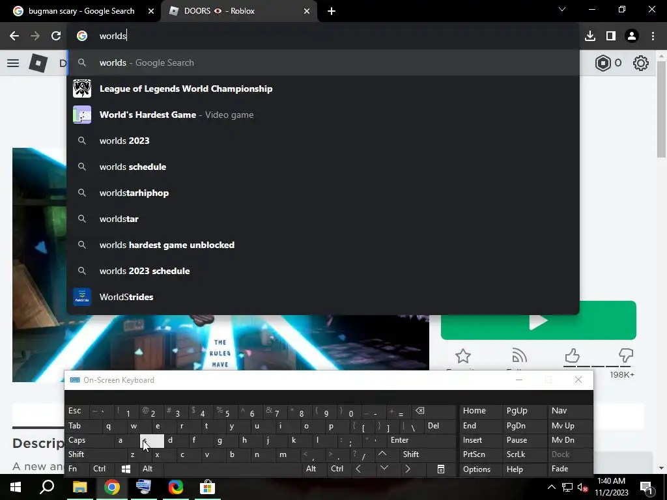This screenshot has height=500, width=667.
Task: Click muted volume icon in tray
Action: pos(583,487)
